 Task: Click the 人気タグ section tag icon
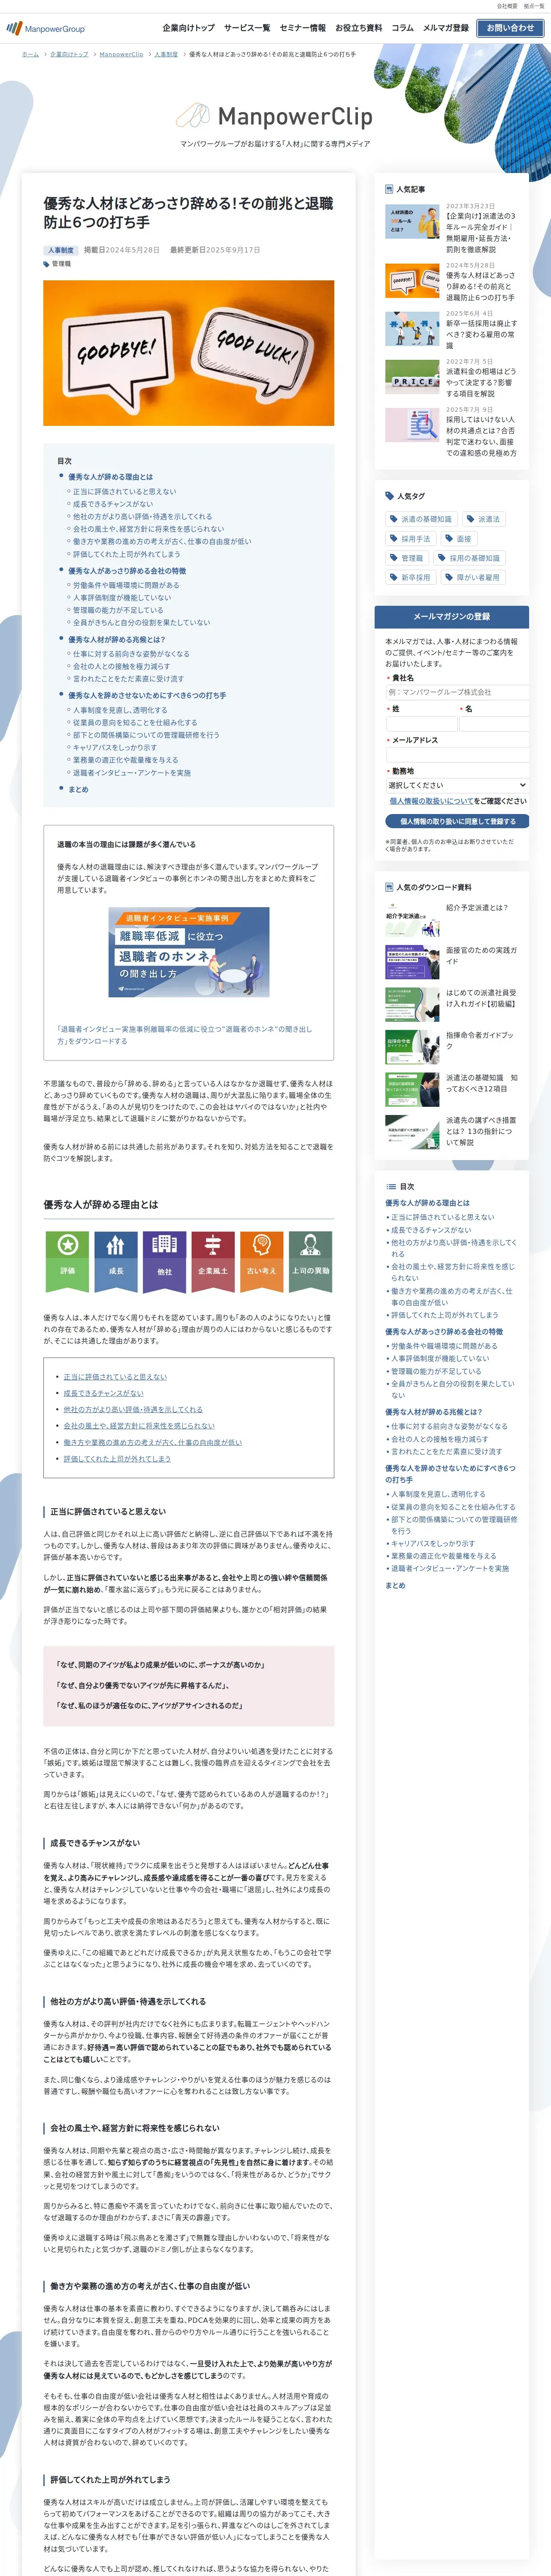[x=390, y=496]
